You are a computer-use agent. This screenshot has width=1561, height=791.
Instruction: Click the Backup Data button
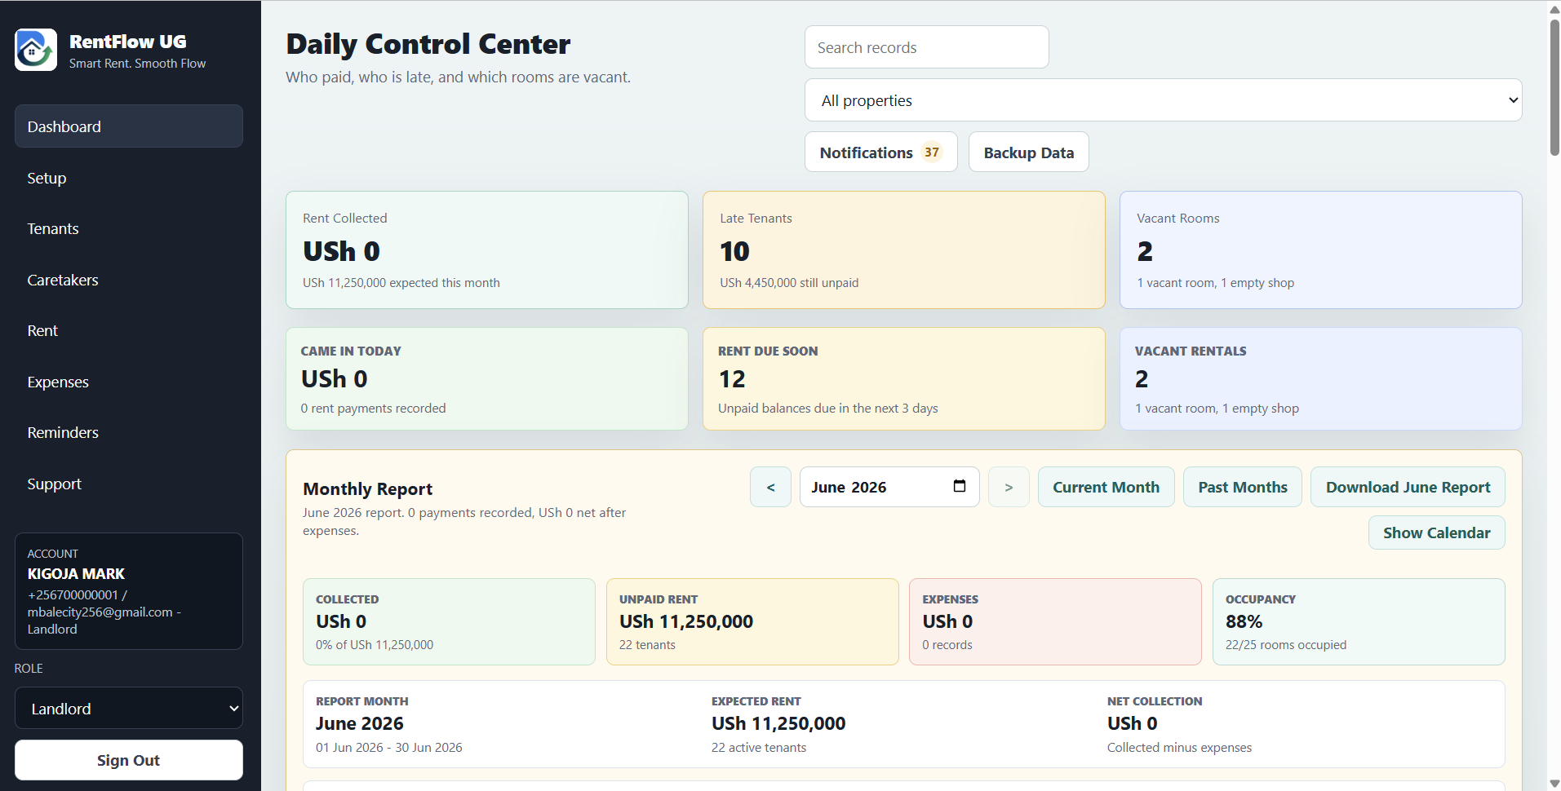click(x=1028, y=152)
